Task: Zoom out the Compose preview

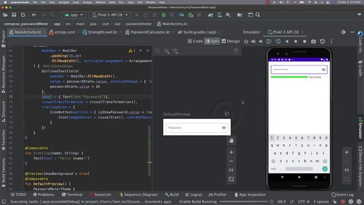Action: [231, 161]
